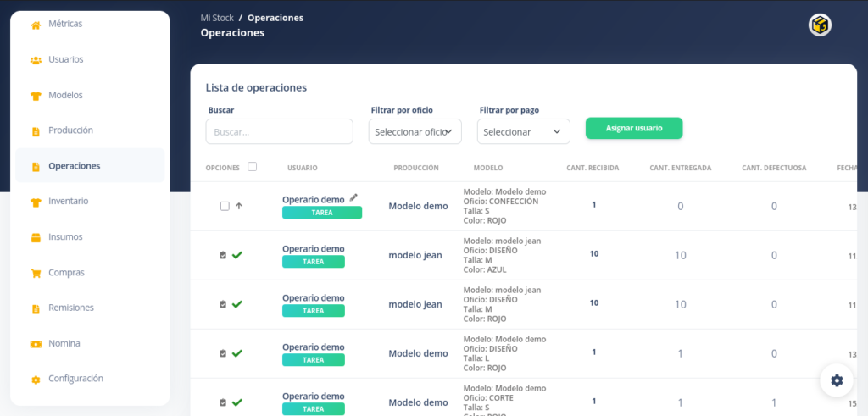Click the profile avatar in top right
Screen dimensions: 868x416
click(x=820, y=25)
